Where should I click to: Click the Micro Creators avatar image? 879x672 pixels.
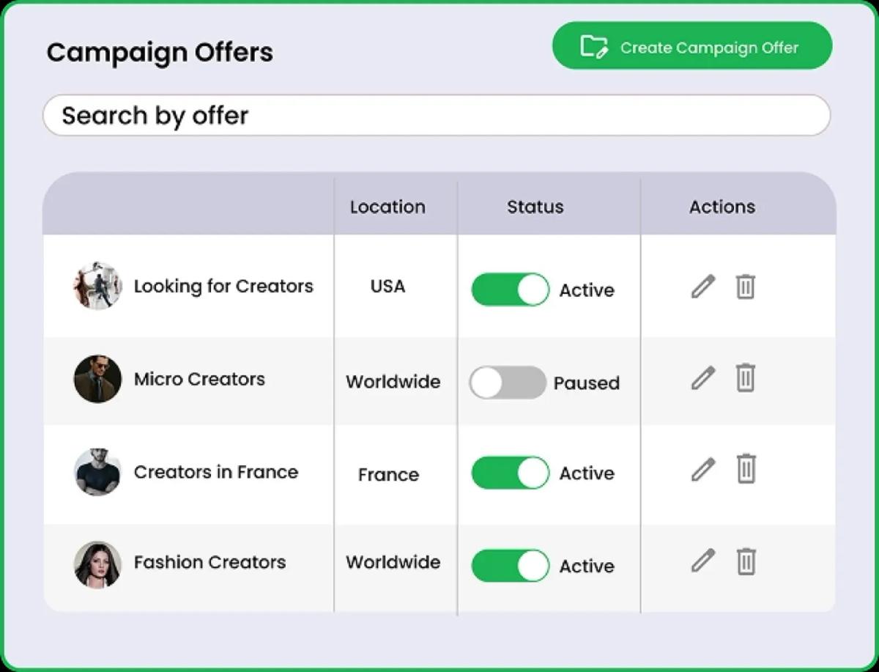pos(97,380)
